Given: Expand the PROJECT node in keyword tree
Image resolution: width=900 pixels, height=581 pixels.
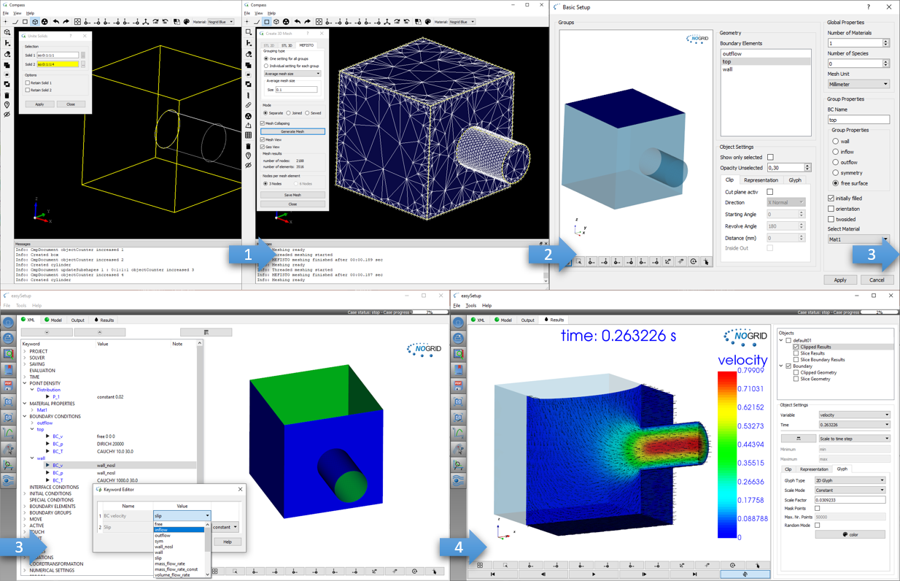Looking at the screenshot, I should coord(25,351).
